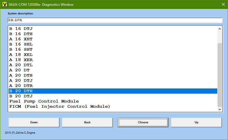Click the scrollbar down arrow
The height and width of the screenshot is (140, 228).
click(220, 109)
